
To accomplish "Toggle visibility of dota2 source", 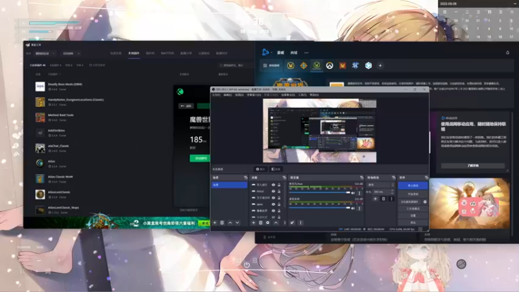I will (273, 191).
